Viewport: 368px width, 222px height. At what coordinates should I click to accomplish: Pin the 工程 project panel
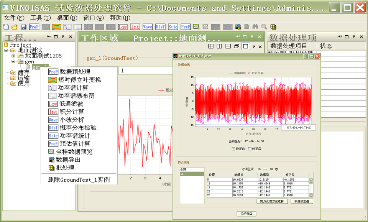click(48, 36)
